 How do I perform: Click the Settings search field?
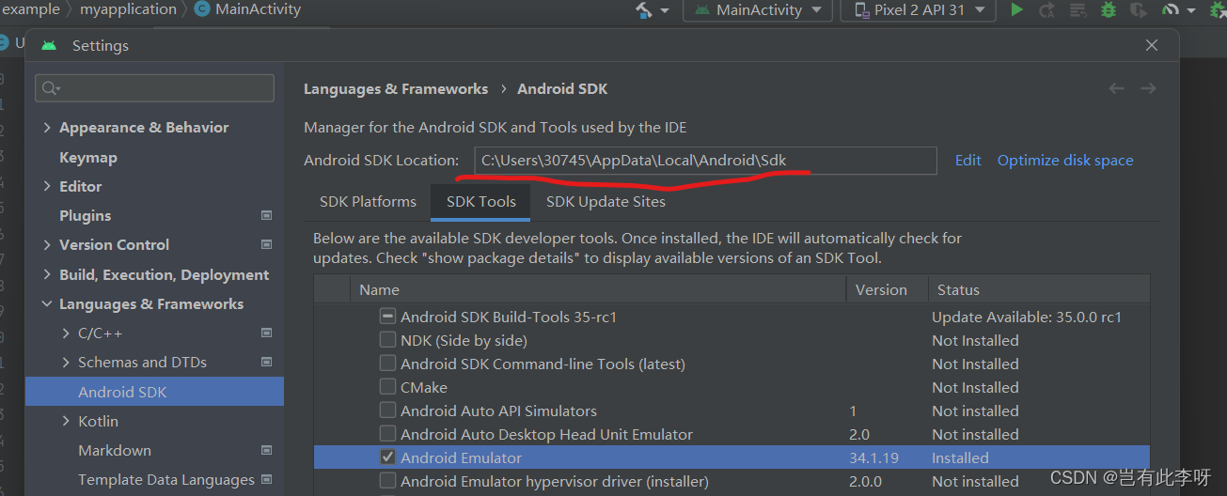(x=155, y=88)
